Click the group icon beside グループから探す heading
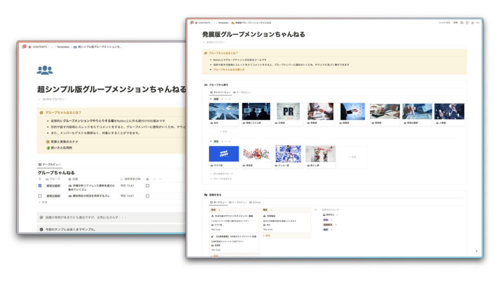502x282 pixels. coord(206,85)
